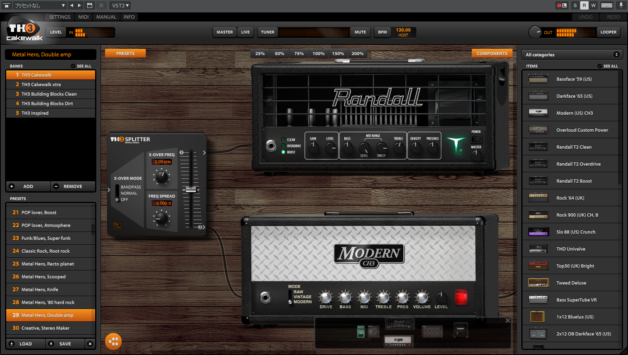
Task: Toggle the Modern amp MODE switch
Action: (x=290, y=297)
